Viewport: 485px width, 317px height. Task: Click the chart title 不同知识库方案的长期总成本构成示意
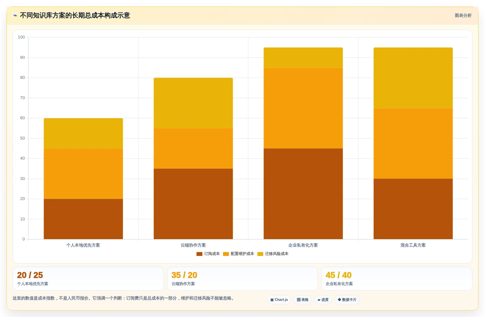click(75, 16)
